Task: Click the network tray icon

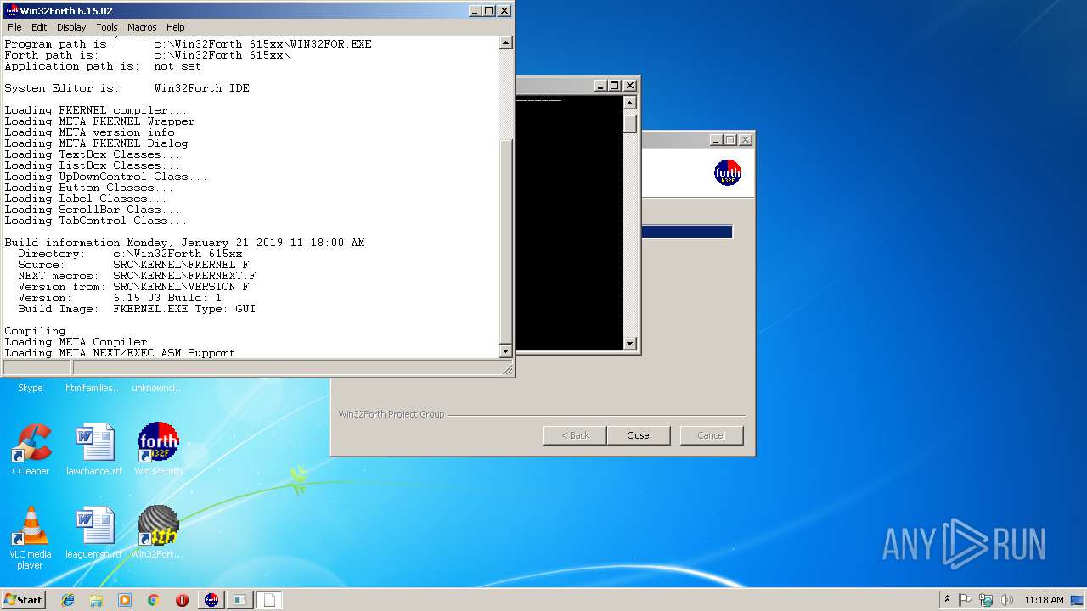Action: tap(986, 600)
